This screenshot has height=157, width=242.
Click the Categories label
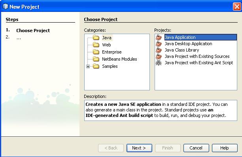tap(95, 30)
